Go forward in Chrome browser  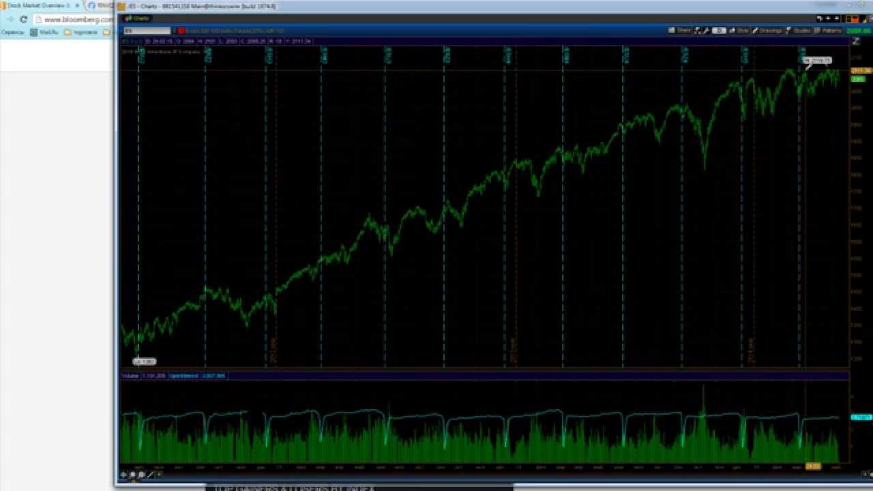coord(10,19)
